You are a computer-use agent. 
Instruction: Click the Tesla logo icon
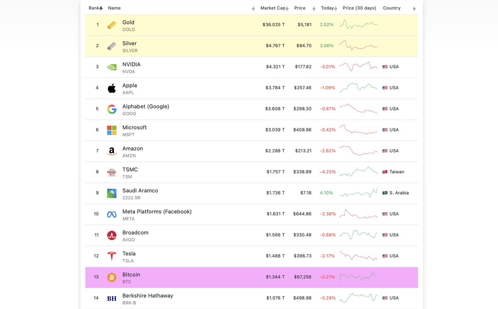(112, 256)
